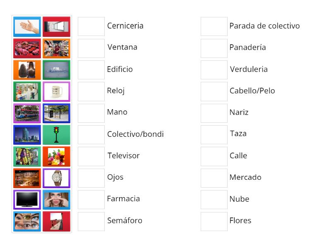Select the cloud photo

point(57,70)
